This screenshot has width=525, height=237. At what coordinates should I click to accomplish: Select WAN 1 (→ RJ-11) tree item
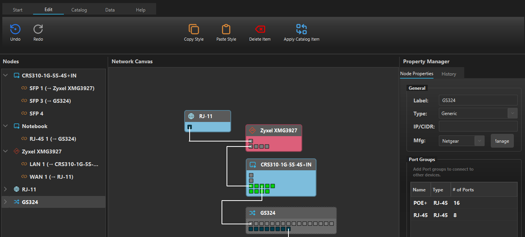click(51, 177)
